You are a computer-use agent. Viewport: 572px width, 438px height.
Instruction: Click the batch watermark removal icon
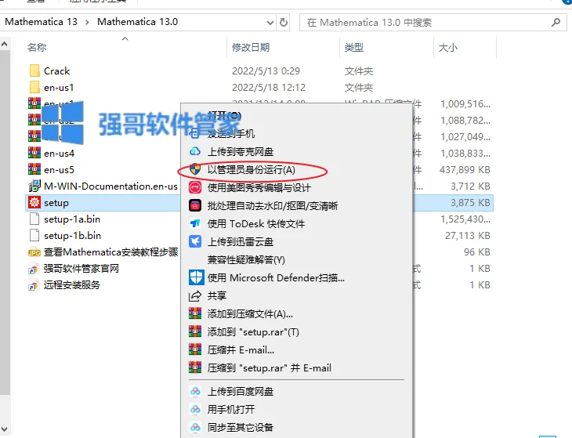(195, 205)
